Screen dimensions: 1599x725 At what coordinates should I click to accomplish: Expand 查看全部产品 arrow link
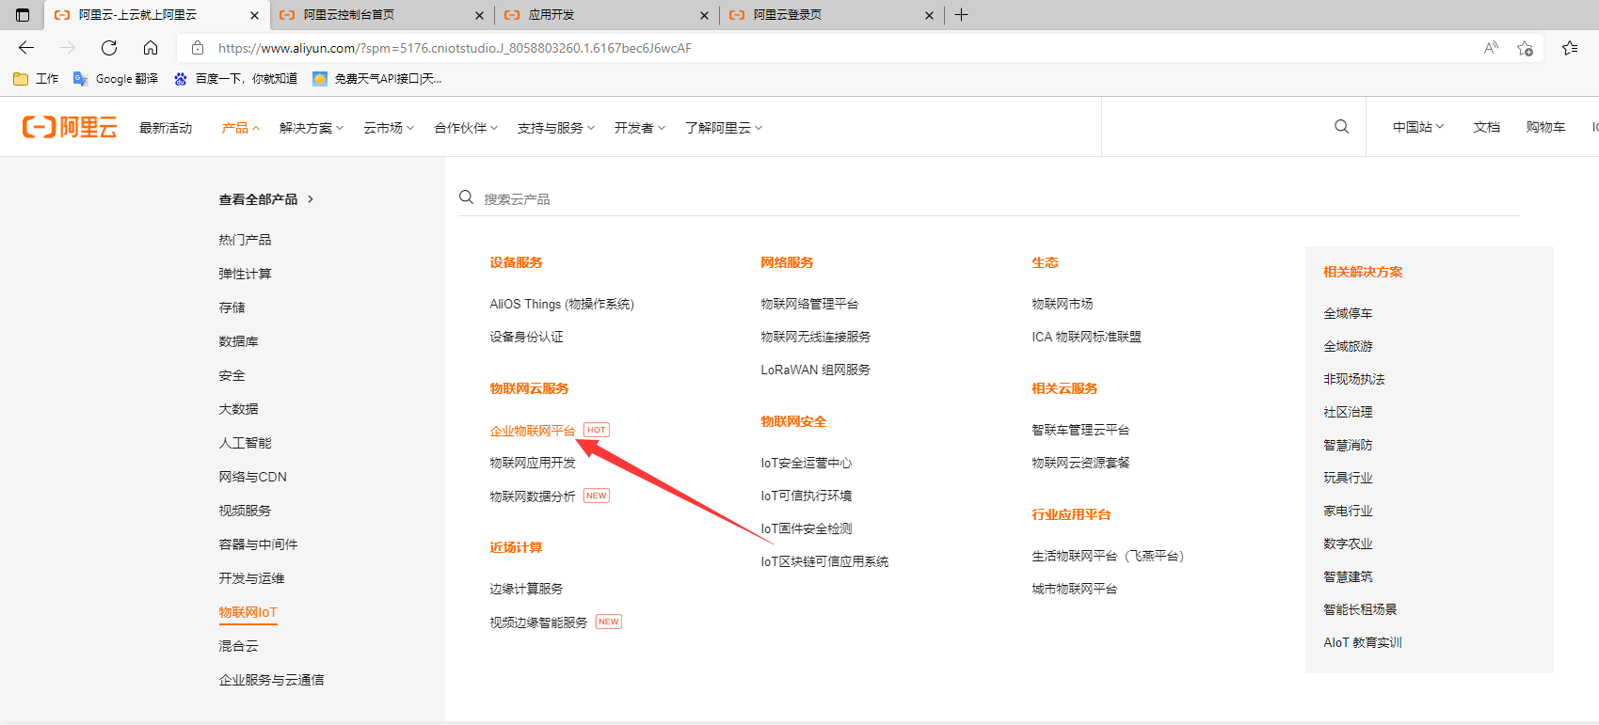coord(266,199)
